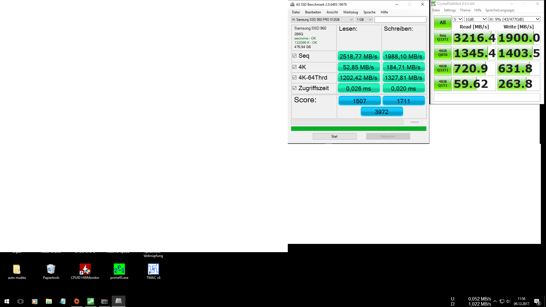546x307 pixels.
Task: Click the Start button in AS SSD
Action: (x=334, y=136)
